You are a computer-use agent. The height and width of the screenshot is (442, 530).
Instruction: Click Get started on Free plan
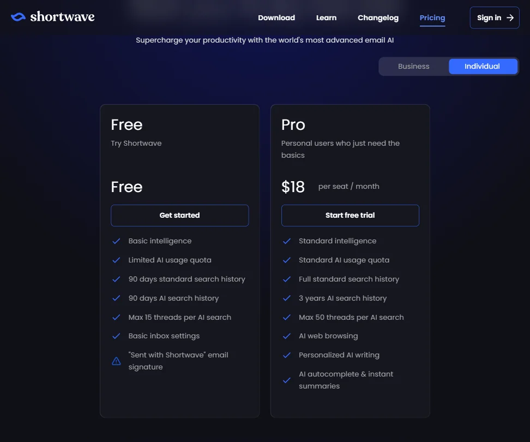(179, 216)
